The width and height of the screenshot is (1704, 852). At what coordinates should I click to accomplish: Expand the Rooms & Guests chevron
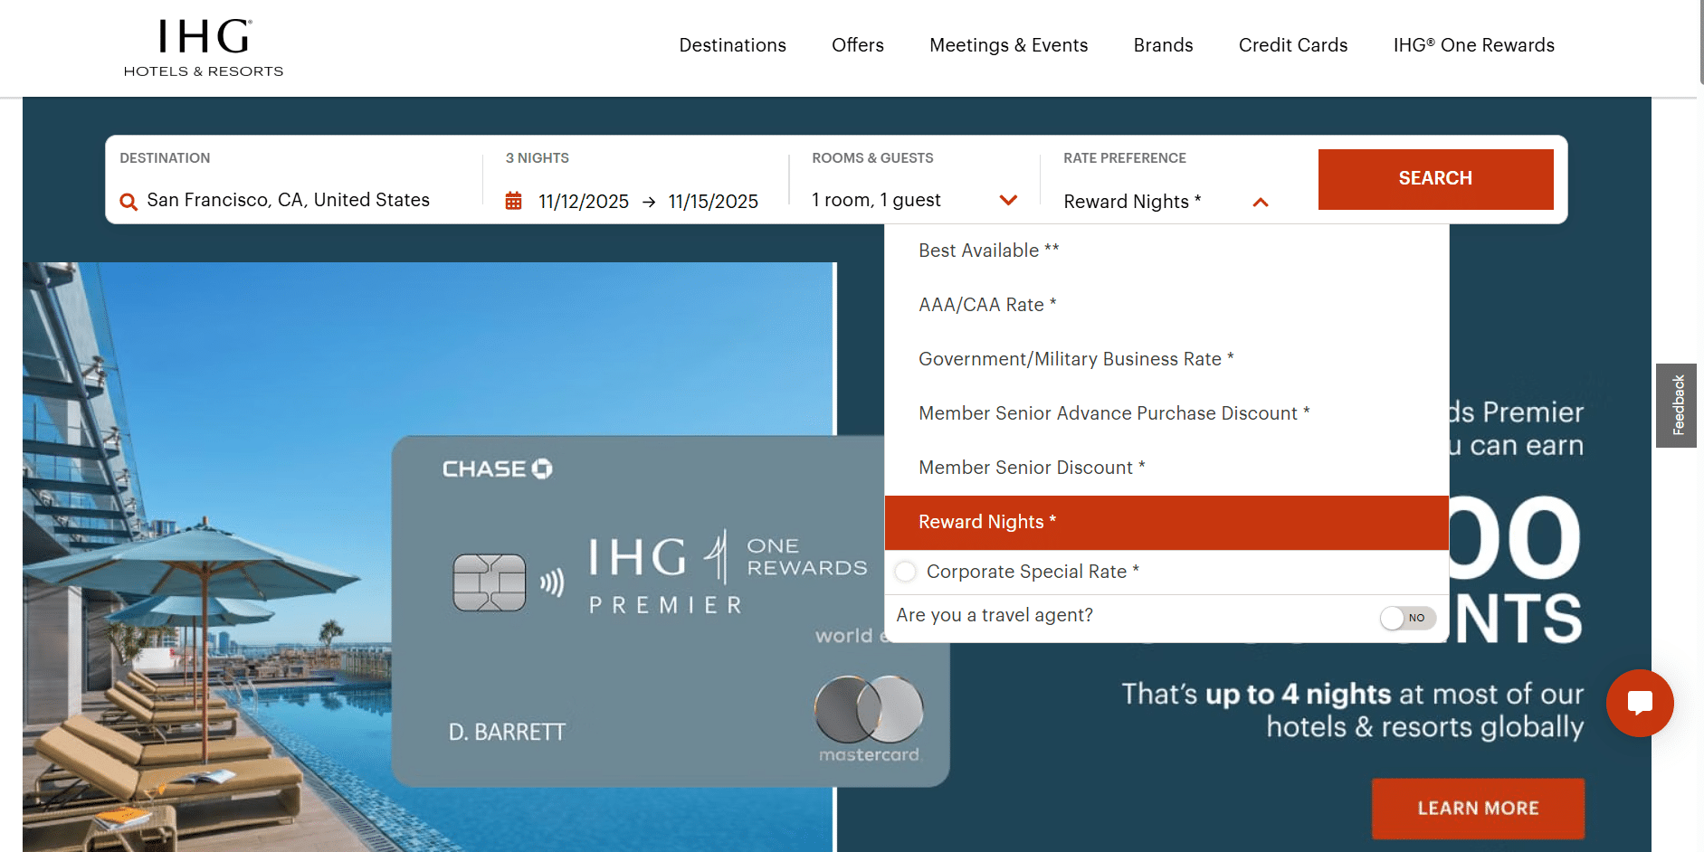(1008, 200)
